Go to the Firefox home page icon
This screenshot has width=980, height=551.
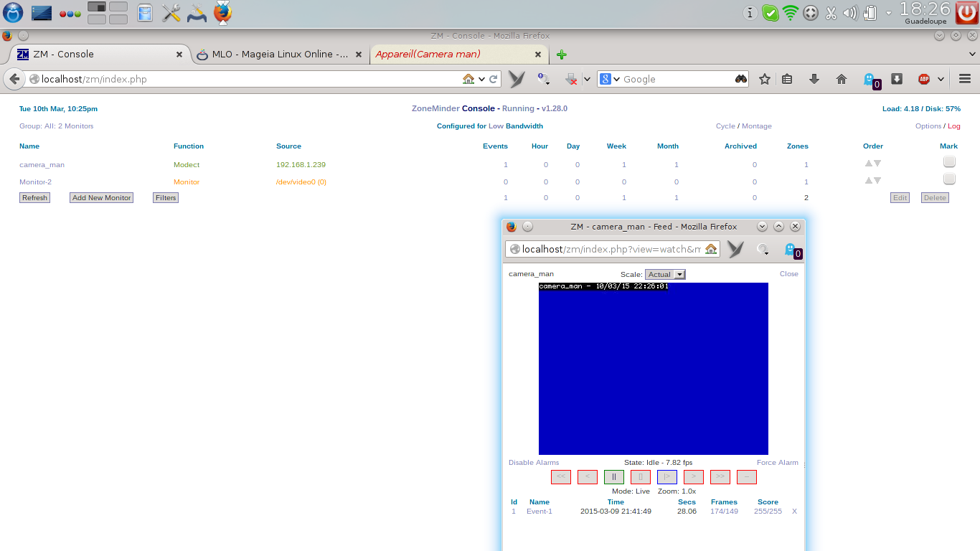(x=842, y=79)
